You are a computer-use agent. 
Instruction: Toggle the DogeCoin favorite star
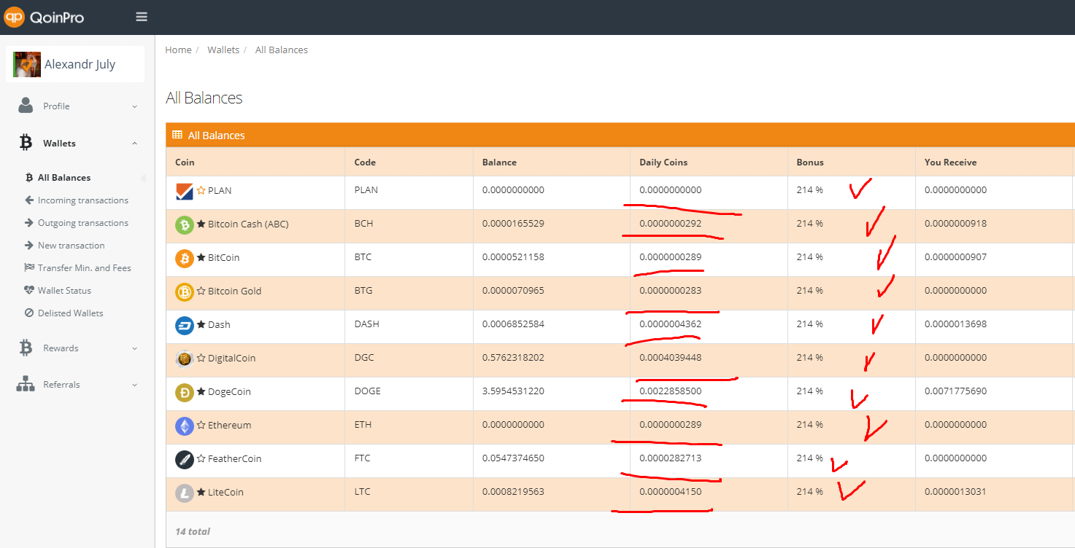tap(201, 391)
